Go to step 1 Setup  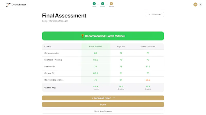(94, 4)
